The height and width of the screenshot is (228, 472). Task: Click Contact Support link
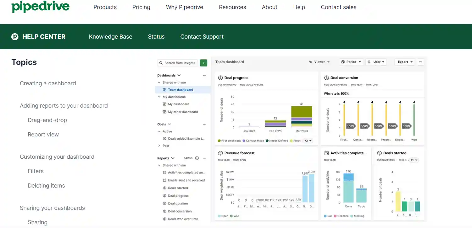click(x=202, y=37)
